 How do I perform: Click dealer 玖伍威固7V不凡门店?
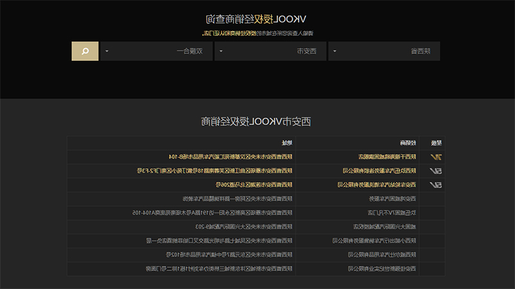pos(392,213)
